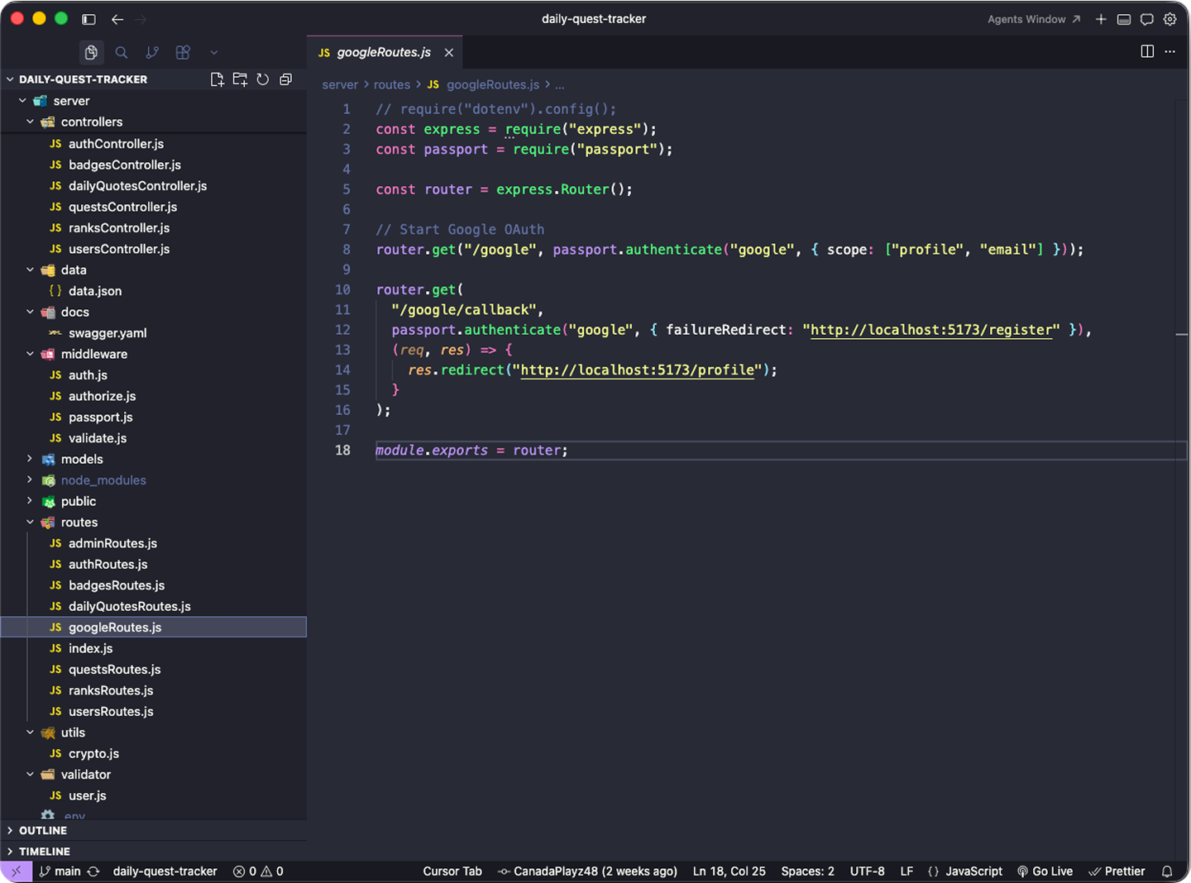The height and width of the screenshot is (883, 1191).
Task: Collapse all folders in explorer
Action: [x=286, y=79]
